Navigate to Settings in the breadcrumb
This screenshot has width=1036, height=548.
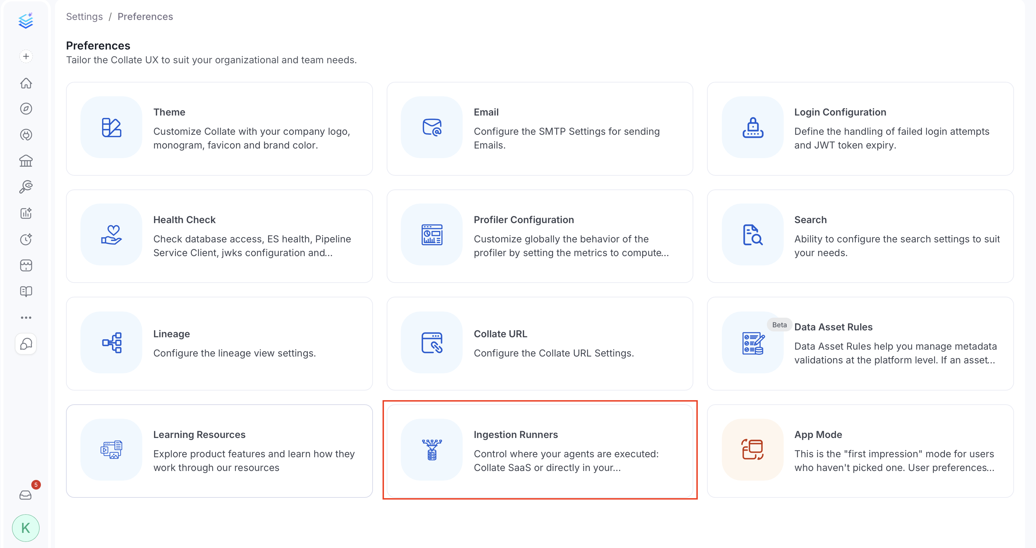click(85, 17)
